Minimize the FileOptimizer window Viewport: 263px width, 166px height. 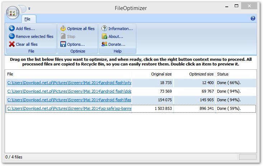227,6
